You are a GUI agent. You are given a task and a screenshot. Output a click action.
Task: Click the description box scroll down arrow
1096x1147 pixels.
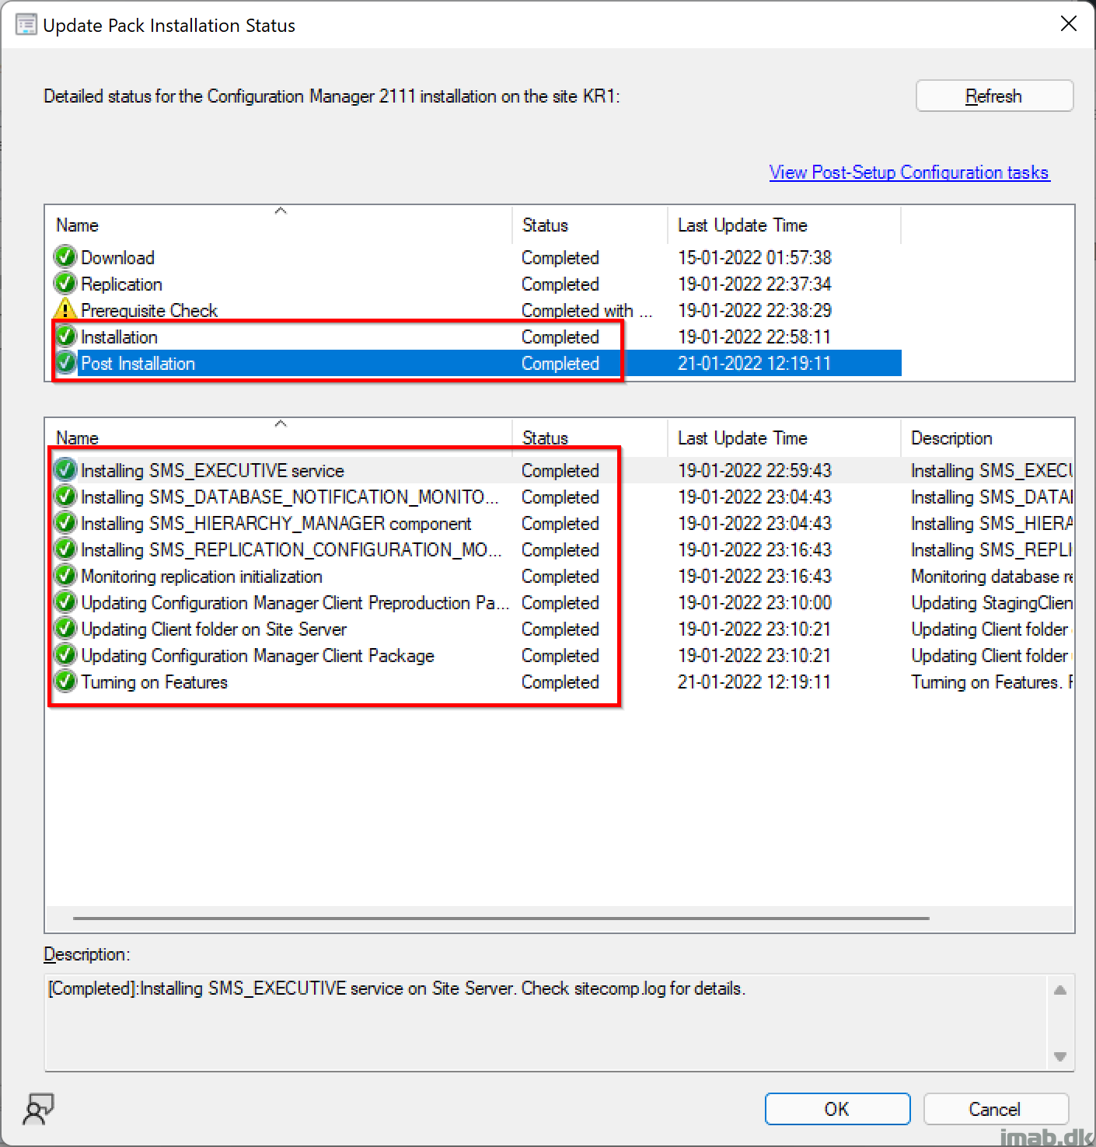click(1059, 1056)
